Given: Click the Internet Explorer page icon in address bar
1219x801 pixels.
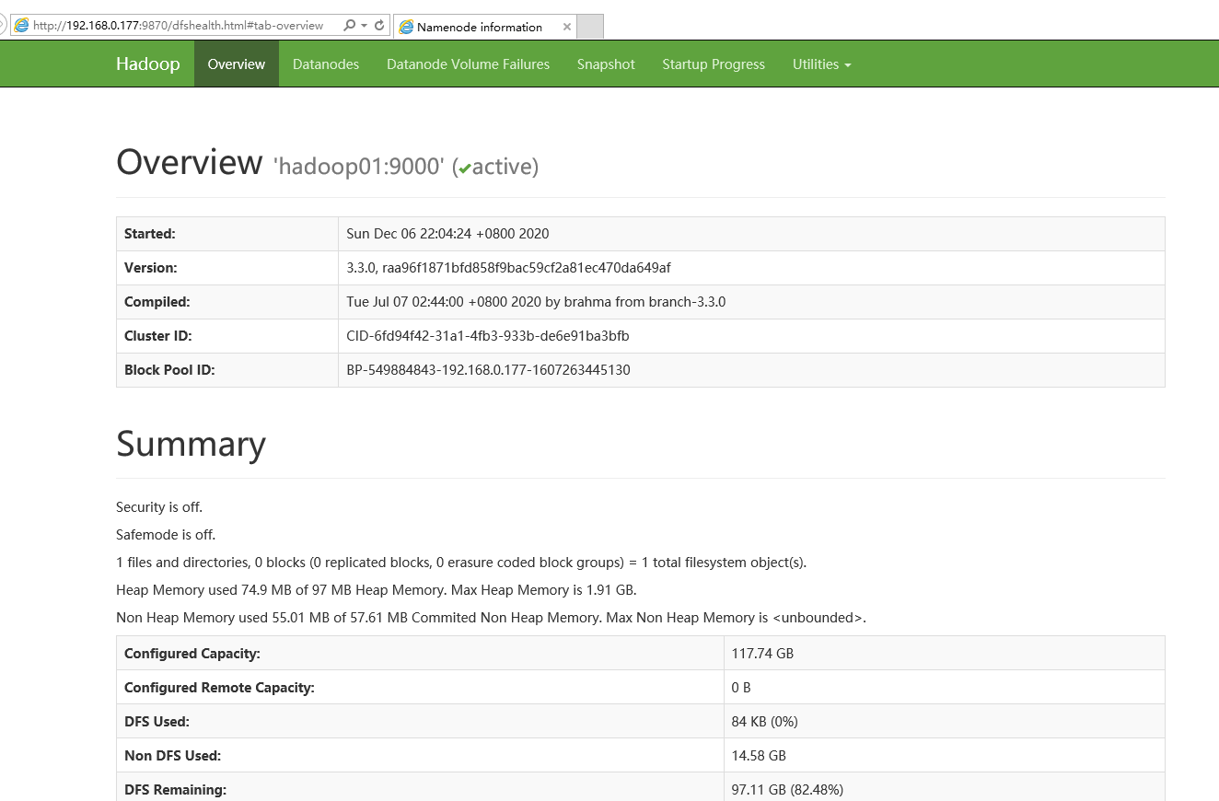Looking at the screenshot, I should coord(21,26).
